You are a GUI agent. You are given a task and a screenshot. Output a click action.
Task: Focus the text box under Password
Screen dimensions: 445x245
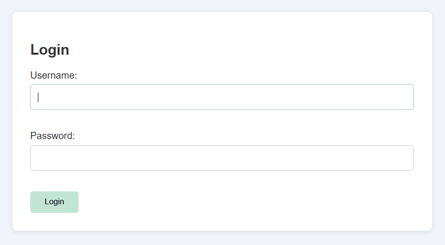pyautogui.click(x=222, y=158)
